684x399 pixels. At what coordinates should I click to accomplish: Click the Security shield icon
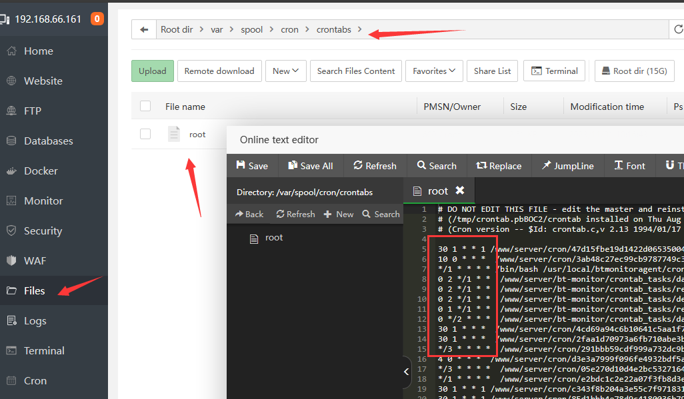click(x=11, y=230)
